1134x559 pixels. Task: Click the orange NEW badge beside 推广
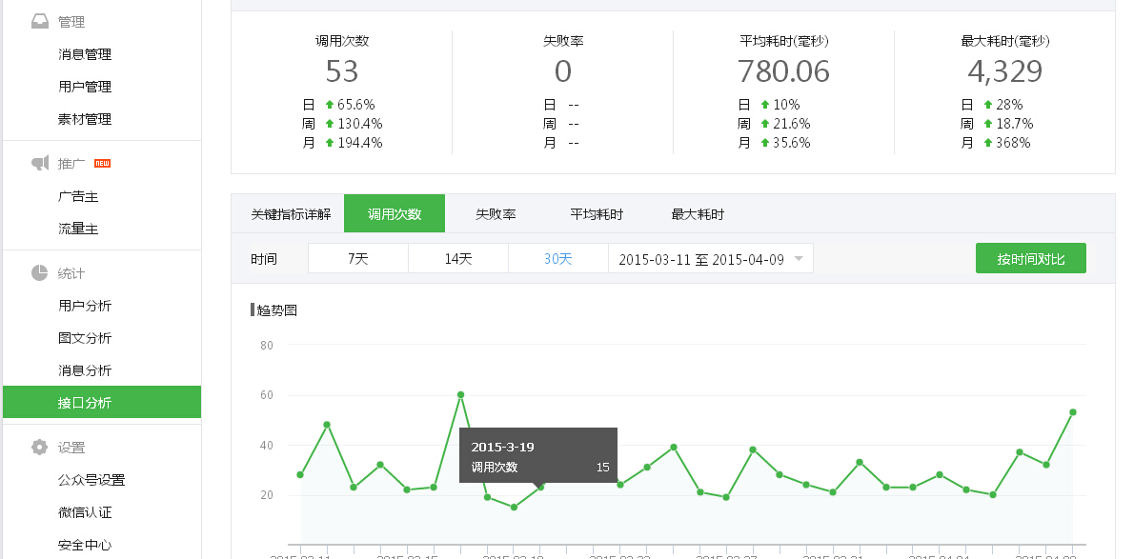(x=103, y=163)
